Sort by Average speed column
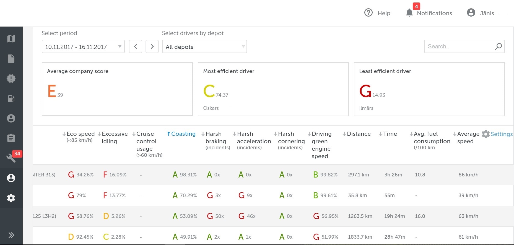Screen dimensions: 514x245 (466, 137)
